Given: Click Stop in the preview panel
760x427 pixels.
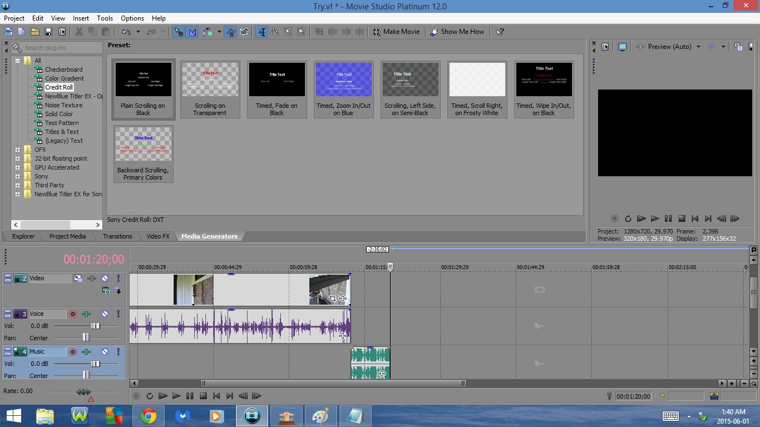Looking at the screenshot, I should click(682, 219).
